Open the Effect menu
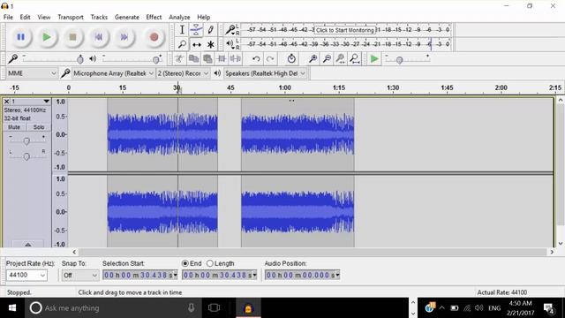Screen dimensions: 565x318 coord(154,17)
